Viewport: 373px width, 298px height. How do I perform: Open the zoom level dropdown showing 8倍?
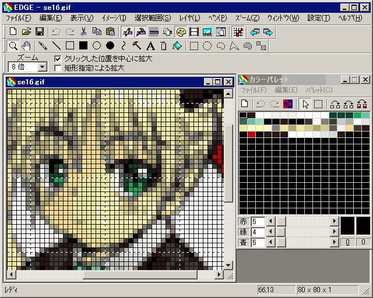tap(43, 67)
